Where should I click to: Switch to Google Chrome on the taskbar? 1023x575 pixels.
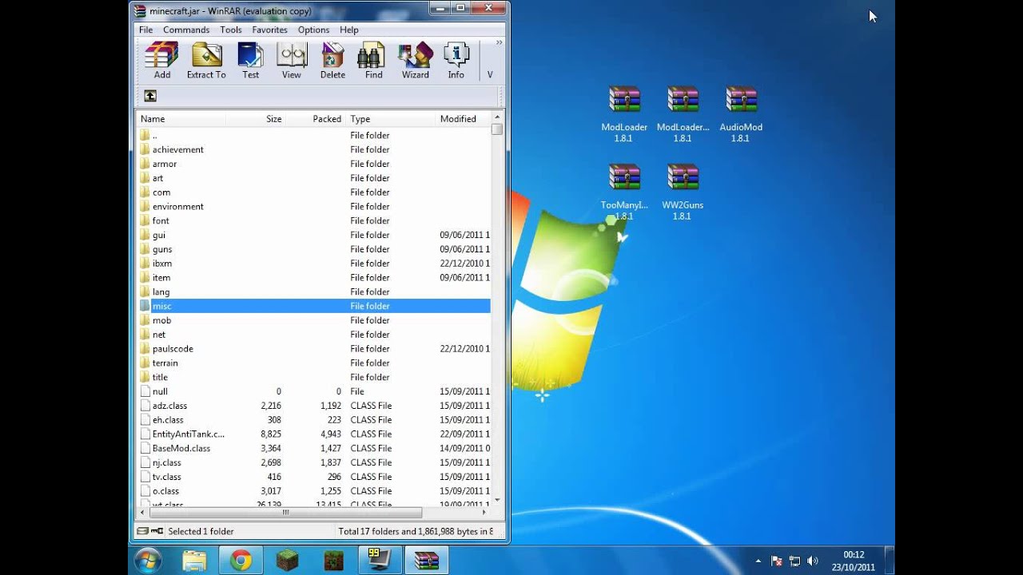(x=241, y=560)
